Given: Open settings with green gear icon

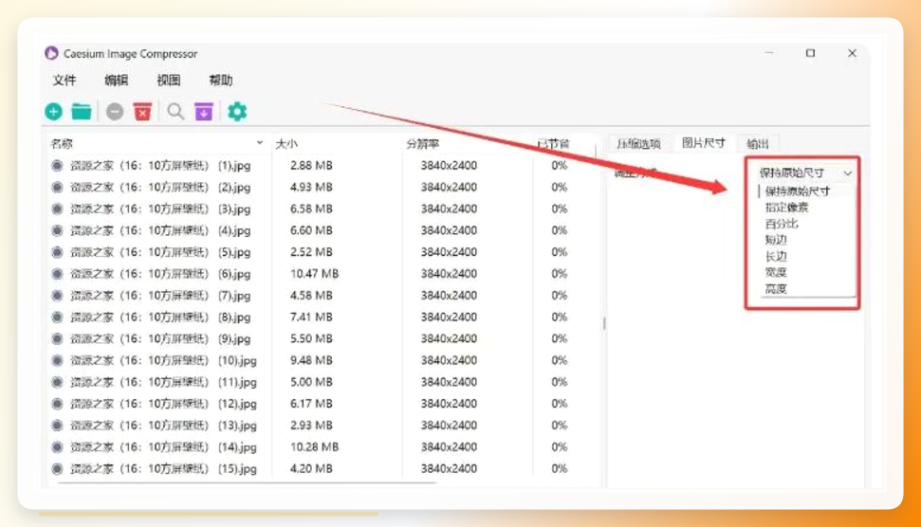Looking at the screenshot, I should click(237, 112).
